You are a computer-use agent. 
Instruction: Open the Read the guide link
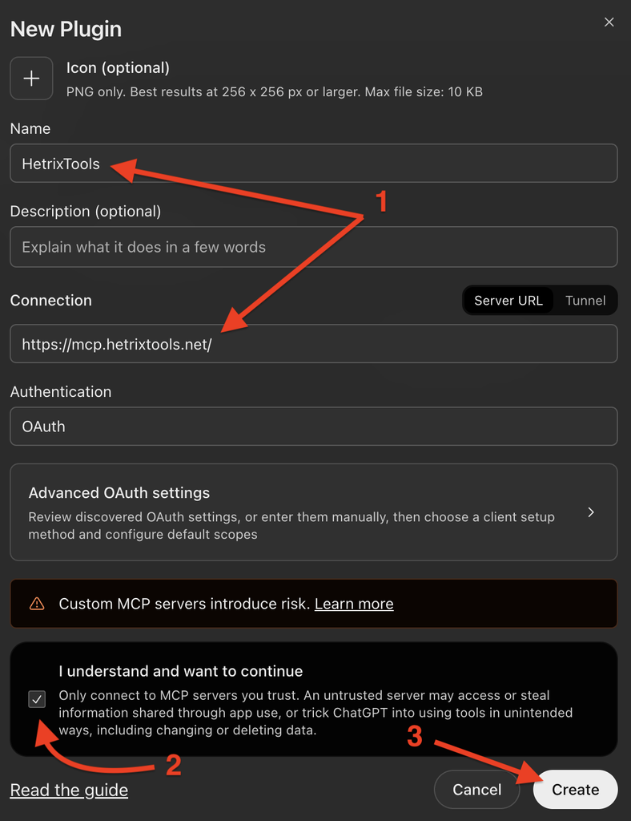[69, 790]
